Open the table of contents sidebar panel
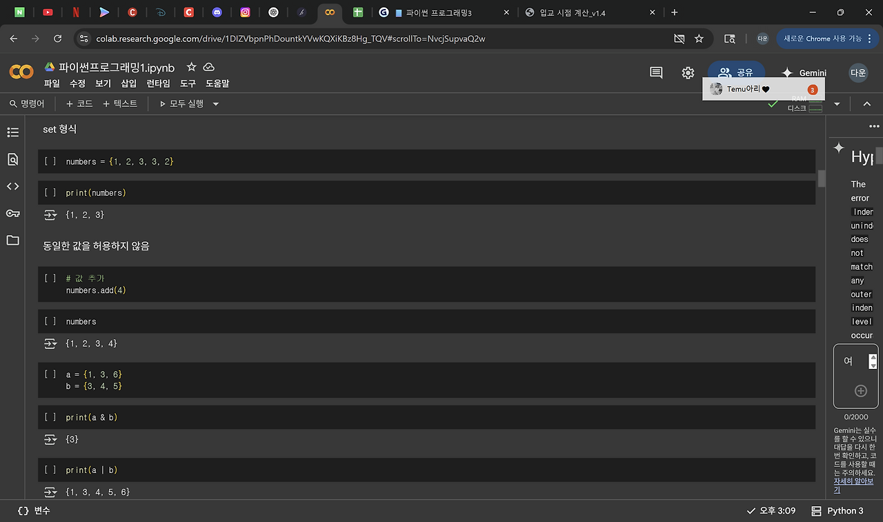 [x=12, y=132]
